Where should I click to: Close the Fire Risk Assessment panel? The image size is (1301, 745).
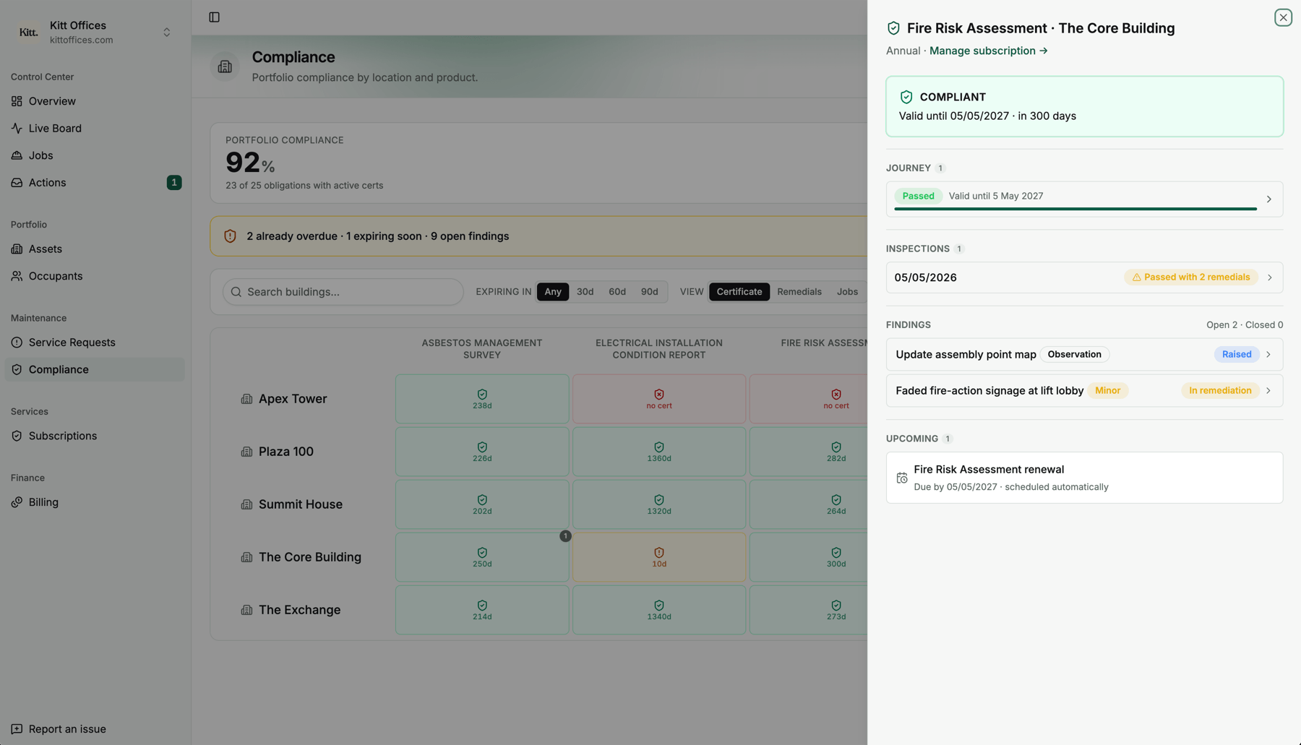coord(1283,17)
